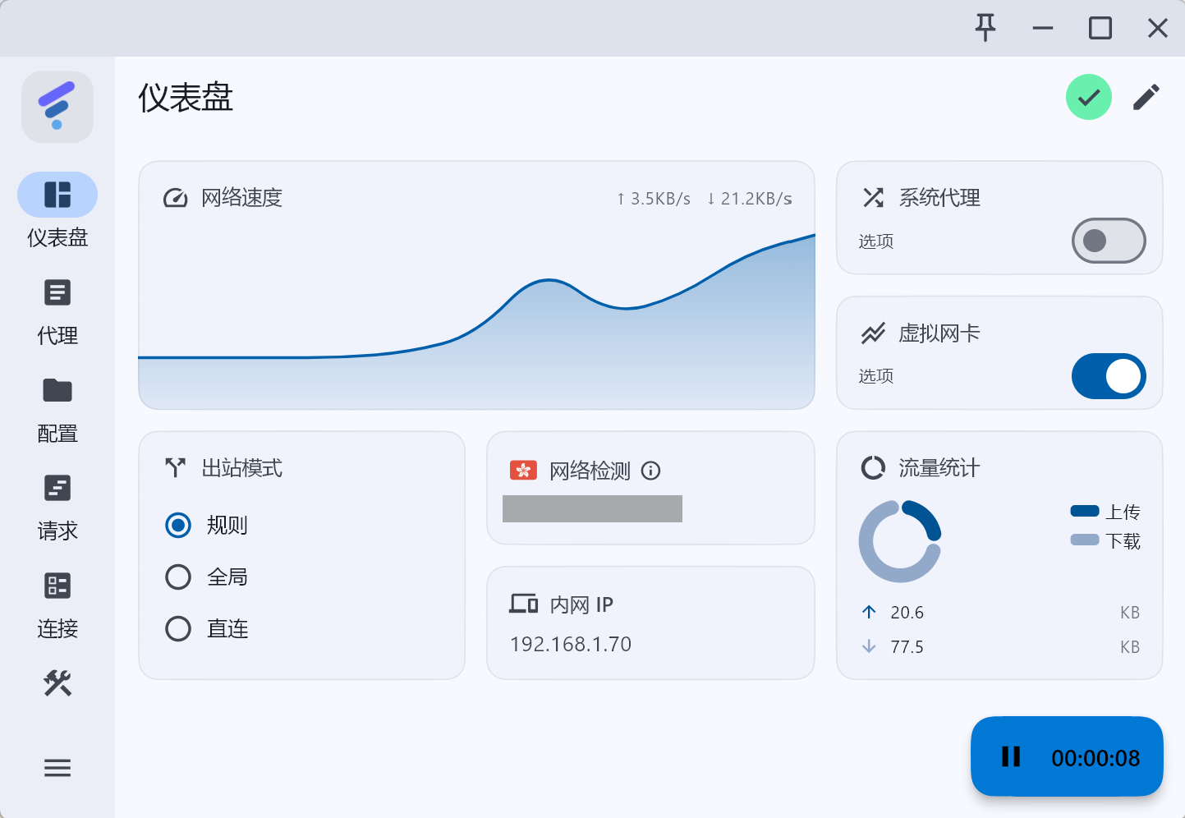Click the edit pencil icon
The width and height of the screenshot is (1185, 818).
pos(1146,97)
